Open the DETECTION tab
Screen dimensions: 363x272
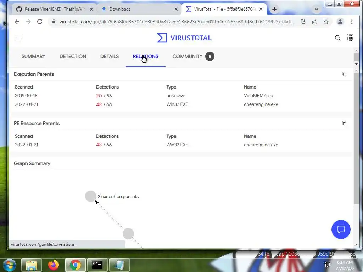[73, 56]
